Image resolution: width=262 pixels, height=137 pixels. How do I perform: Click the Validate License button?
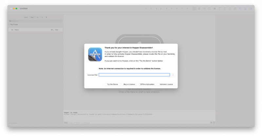[166, 84]
